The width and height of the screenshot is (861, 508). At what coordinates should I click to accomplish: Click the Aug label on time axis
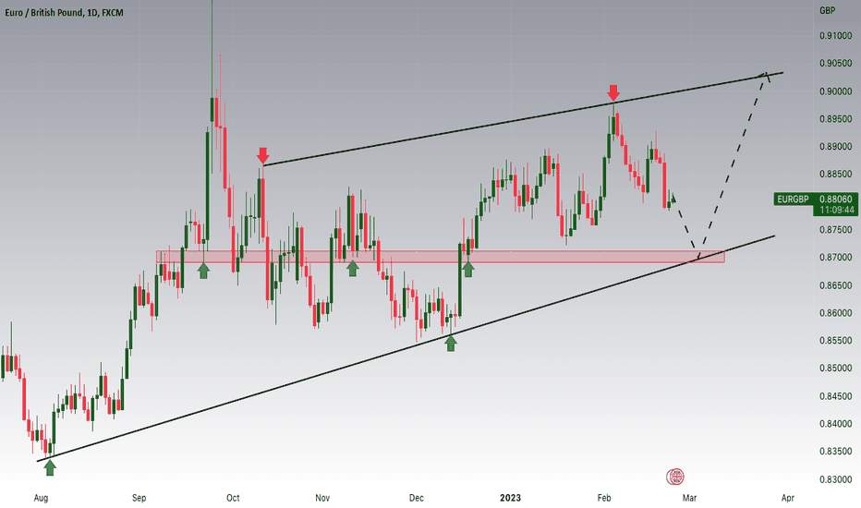(x=41, y=498)
